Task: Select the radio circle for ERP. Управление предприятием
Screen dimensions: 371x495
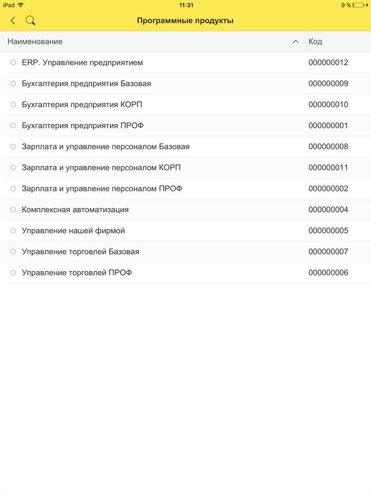Action: coord(12,62)
